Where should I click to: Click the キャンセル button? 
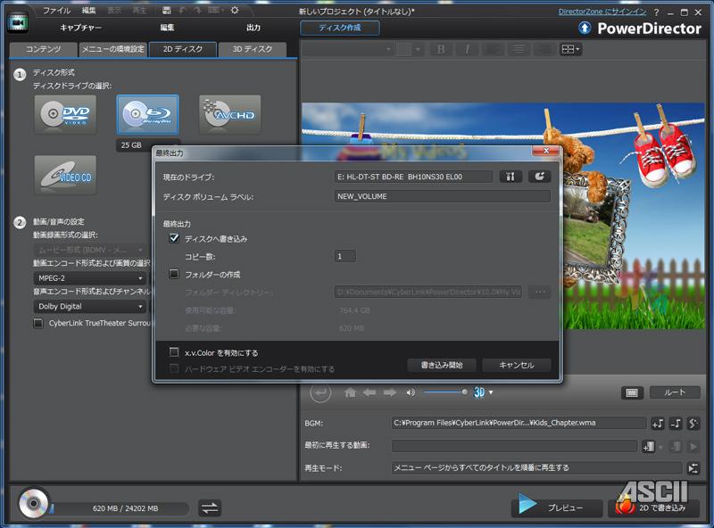[x=516, y=365]
